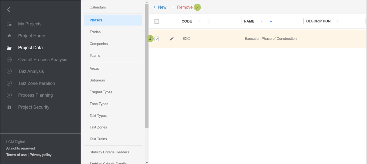Open the CODE column filter icon
This screenshot has width=367, height=164.
click(x=199, y=21)
